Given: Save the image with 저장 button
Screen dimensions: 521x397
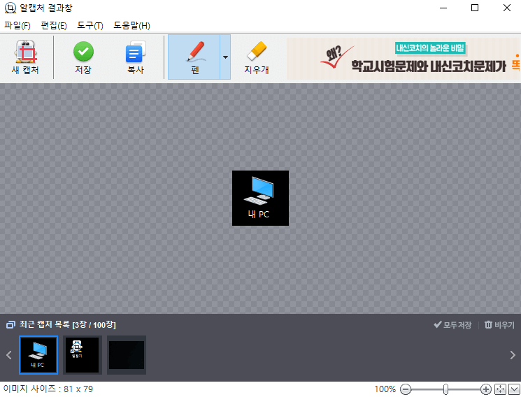Looking at the screenshot, I should pos(83,57).
